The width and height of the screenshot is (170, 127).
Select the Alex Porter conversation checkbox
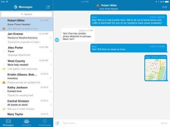pyautogui.click(x=4, y=51)
